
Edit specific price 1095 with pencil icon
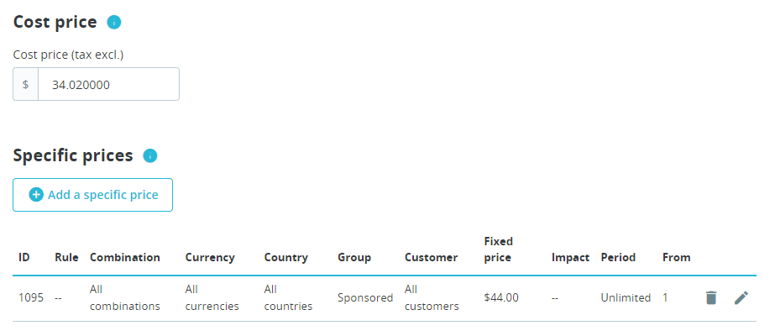(741, 297)
